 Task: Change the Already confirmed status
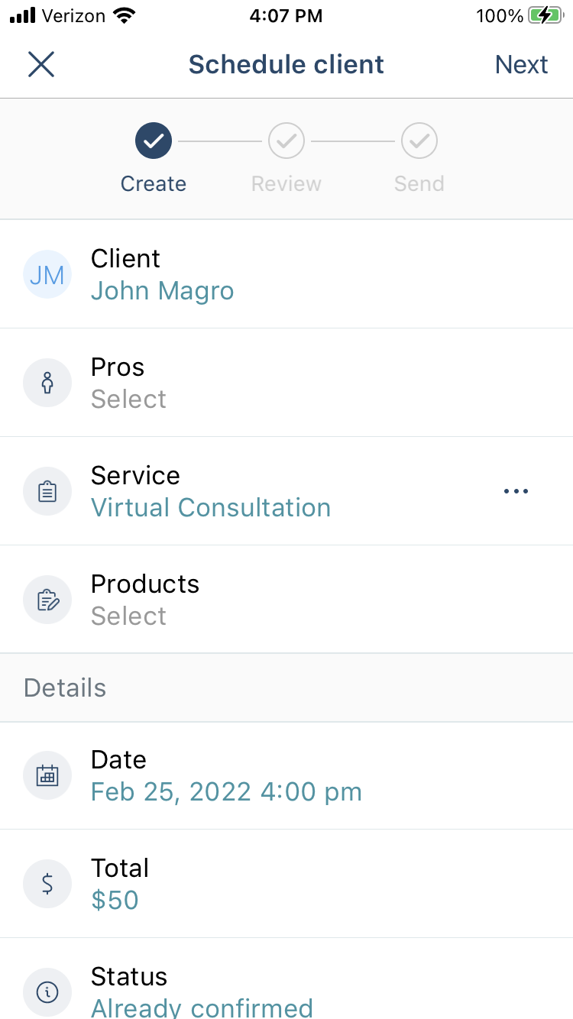point(202,1007)
